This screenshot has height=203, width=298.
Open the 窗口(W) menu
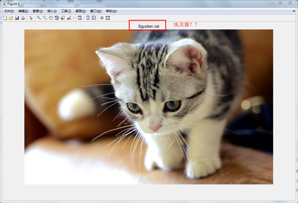(96, 11)
